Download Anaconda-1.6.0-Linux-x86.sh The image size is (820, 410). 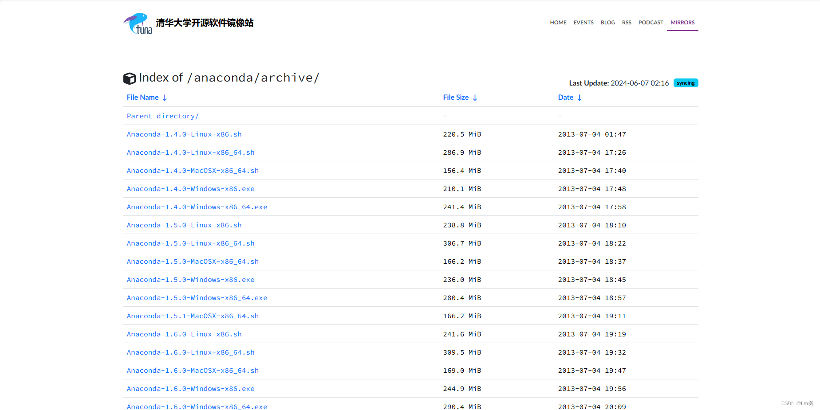tap(184, 334)
